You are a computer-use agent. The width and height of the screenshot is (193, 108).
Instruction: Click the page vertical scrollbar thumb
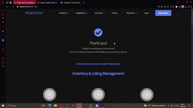pyautogui.click(x=192, y=18)
